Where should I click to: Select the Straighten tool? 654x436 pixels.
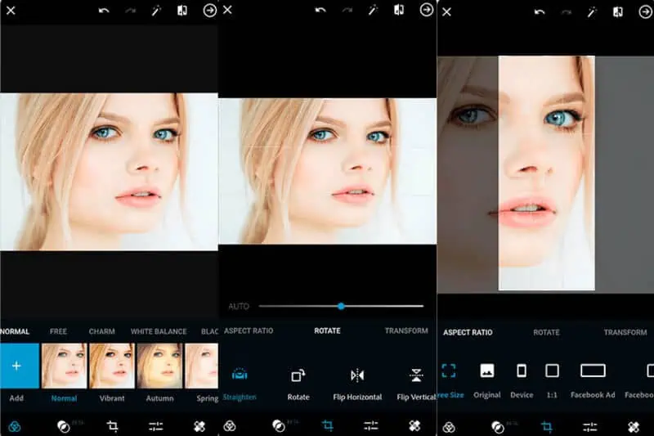pos(240,384)
